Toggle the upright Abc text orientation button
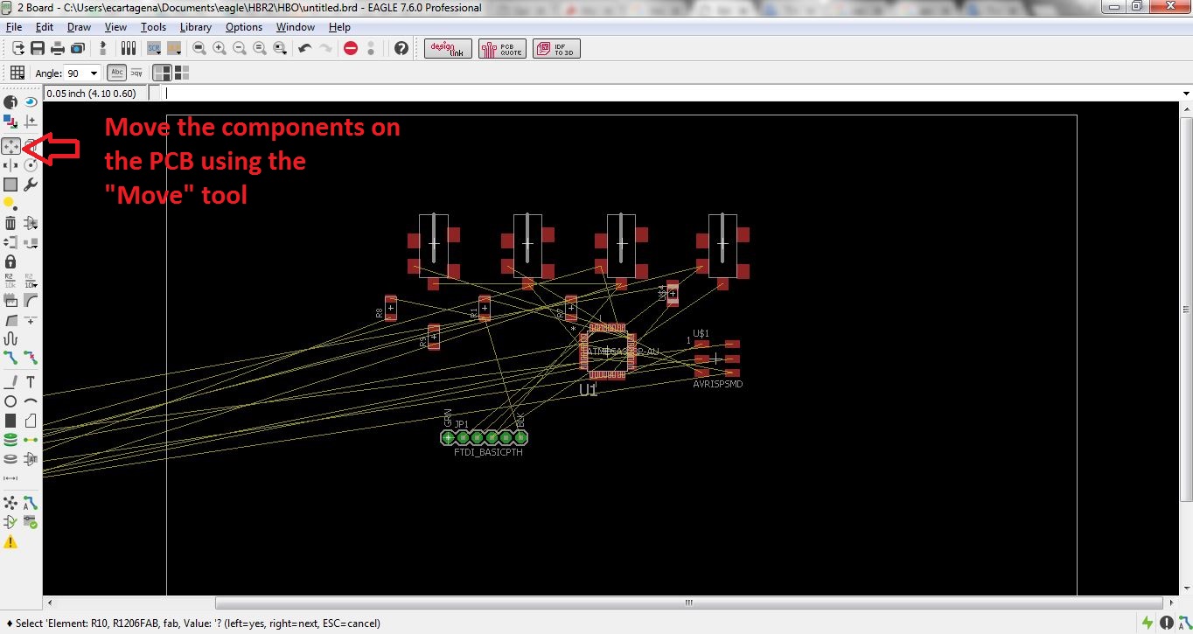This screenshot has width=1193, height=634. pos(117,73)
